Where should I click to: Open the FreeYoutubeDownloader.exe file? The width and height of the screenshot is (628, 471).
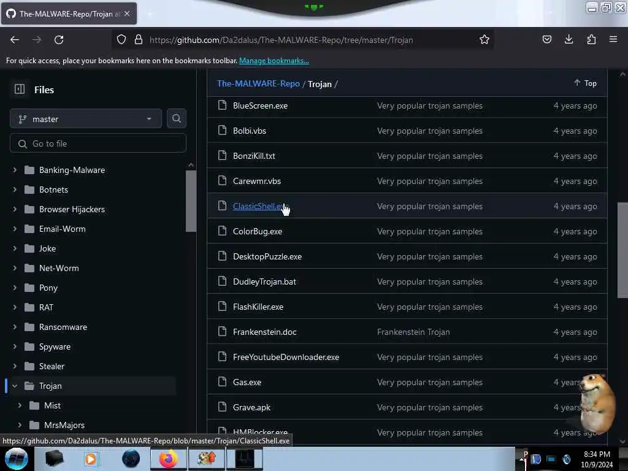(286, 357)
